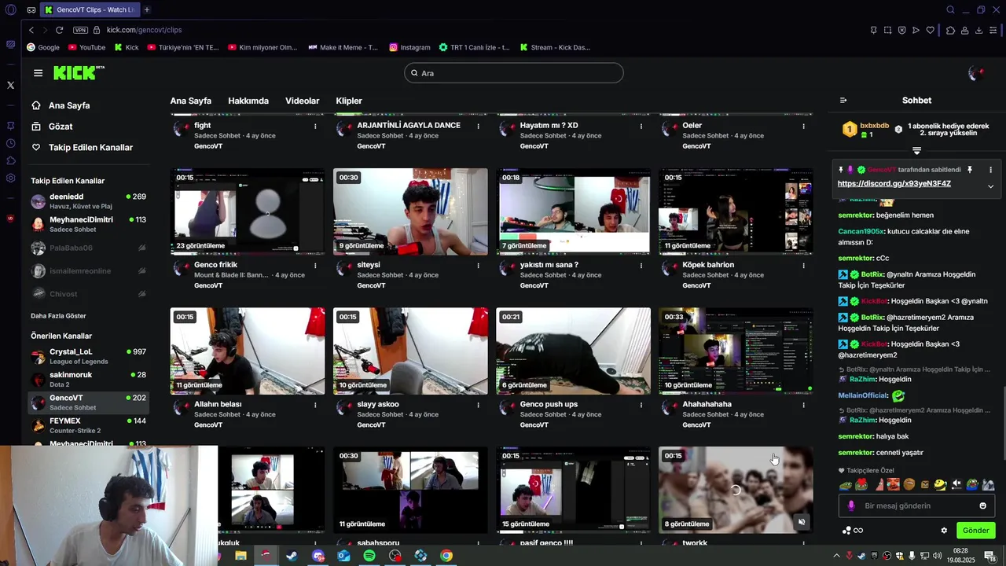1006x566 pixels.
Task: Toggle the Opera VPN badge
Action: pyautogui.click(x=80, y=30)
